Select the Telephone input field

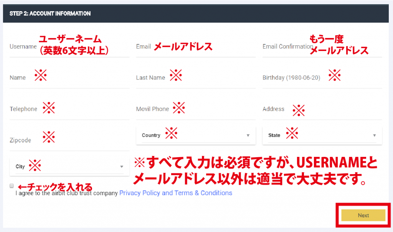coord(69,109)
